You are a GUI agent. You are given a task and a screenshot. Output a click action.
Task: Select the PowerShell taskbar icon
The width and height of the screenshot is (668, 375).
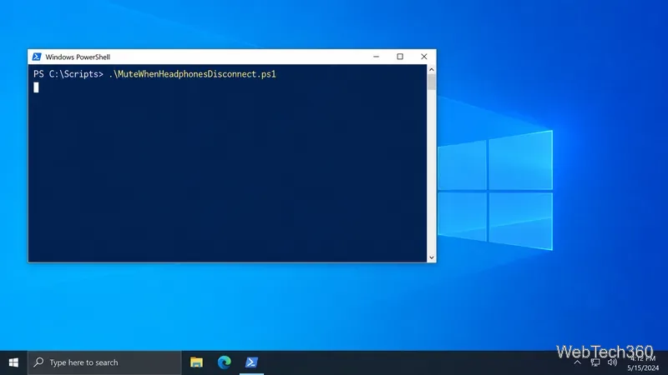(x=251, y=362)
